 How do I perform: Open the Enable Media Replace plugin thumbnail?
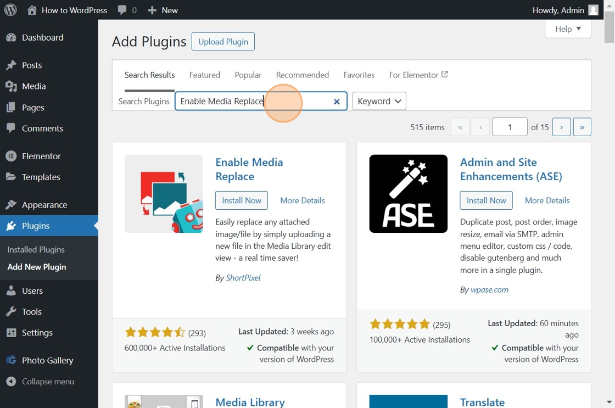[164, 194]
